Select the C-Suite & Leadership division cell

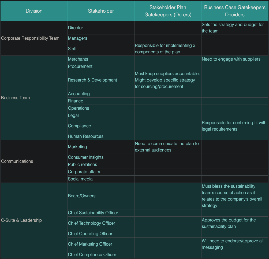[21, 220]
